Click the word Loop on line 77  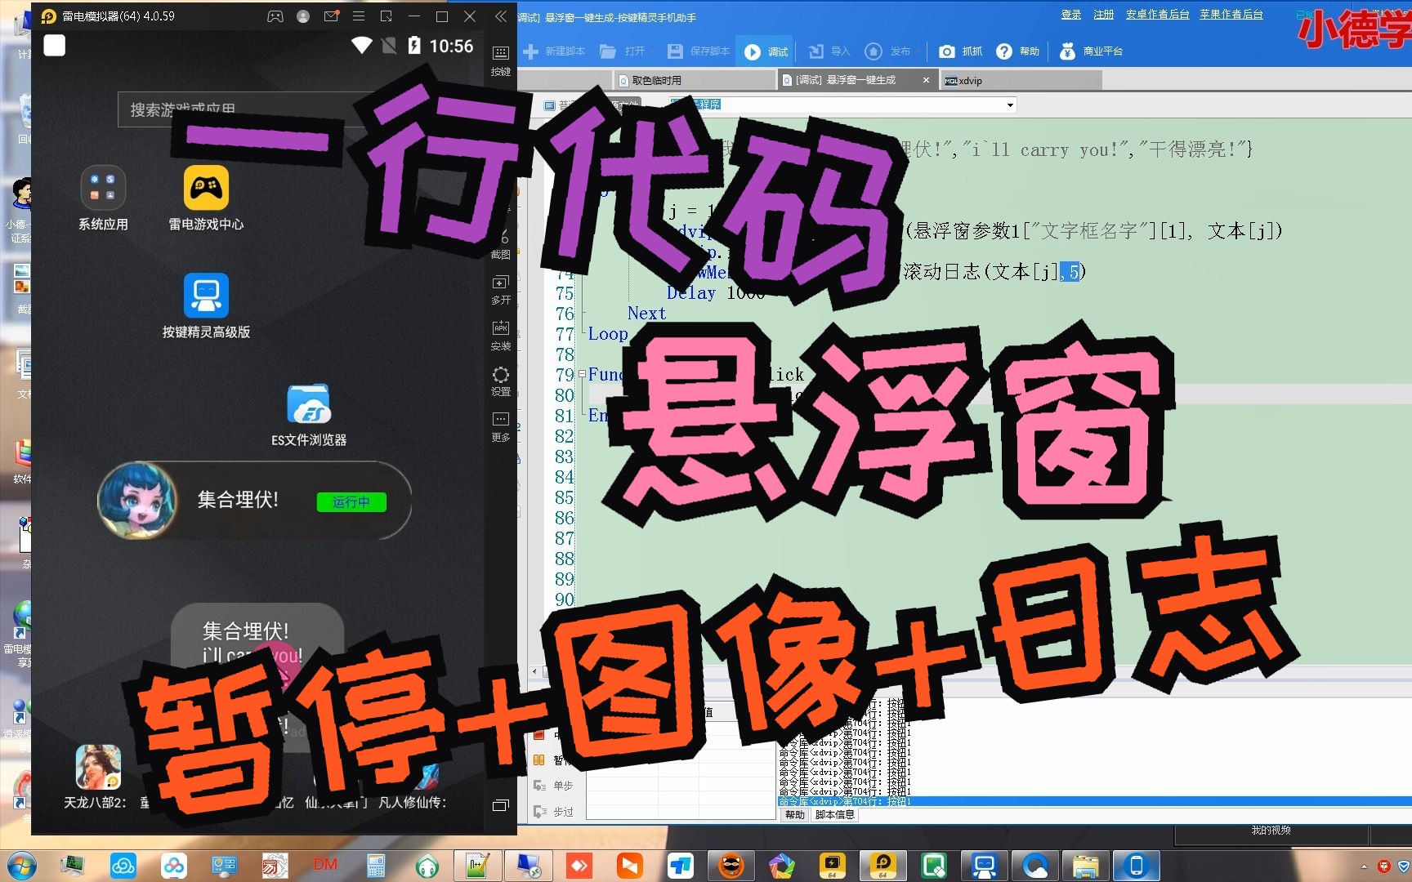(608, 334)
